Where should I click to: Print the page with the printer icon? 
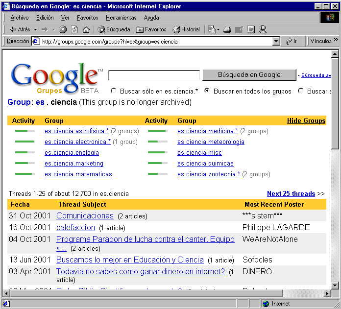(227, 29)
